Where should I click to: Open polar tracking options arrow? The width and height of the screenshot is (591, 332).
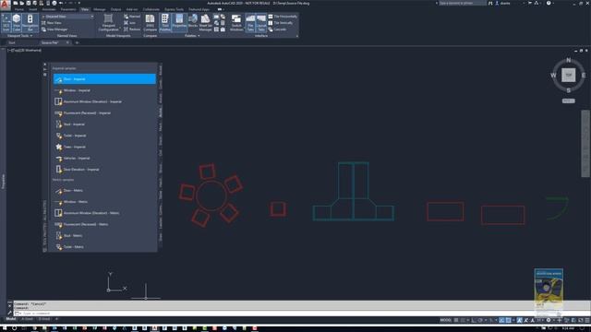click(487, 320)
